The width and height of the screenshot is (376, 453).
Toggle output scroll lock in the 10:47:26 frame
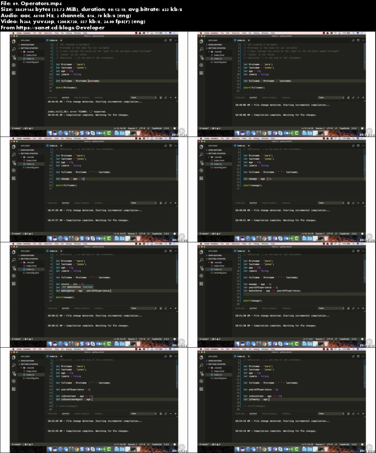(165, 203)
